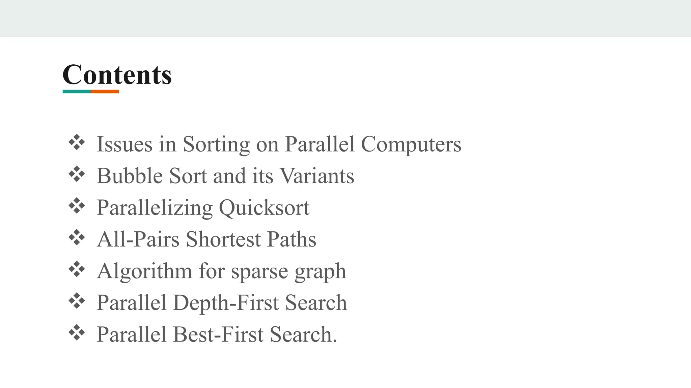Click the bullet icon beside Issues in Sorting
The width and height of the screenshot is (691, 388).
coord(77,142)
